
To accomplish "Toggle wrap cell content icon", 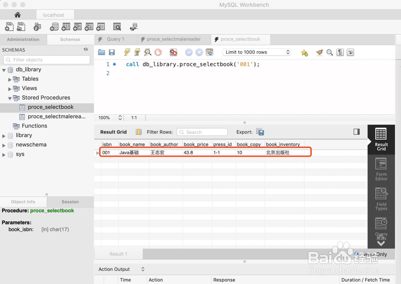I will tap(139, 132).
